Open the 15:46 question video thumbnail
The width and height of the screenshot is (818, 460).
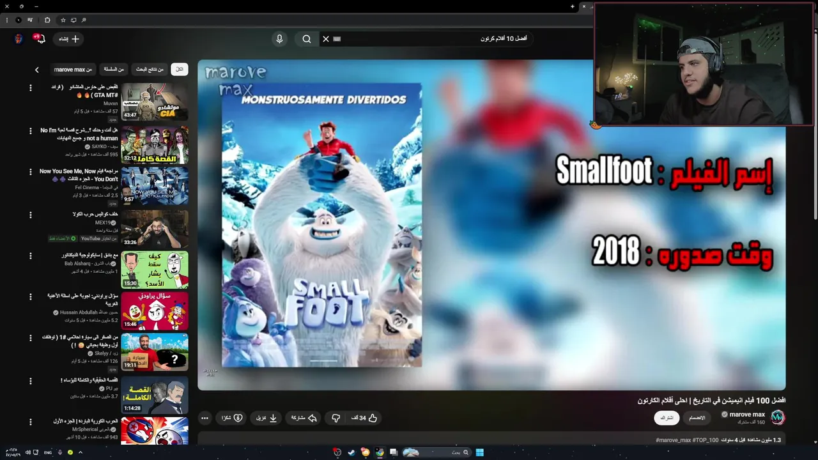(x=155, y=311)
